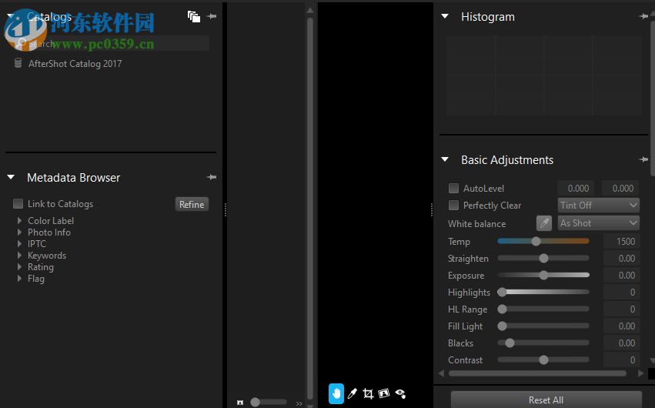The image size is (655, 408).
Task: Click the Blacks slider handle
Action: pyautogui.click(x=510, y=343)
